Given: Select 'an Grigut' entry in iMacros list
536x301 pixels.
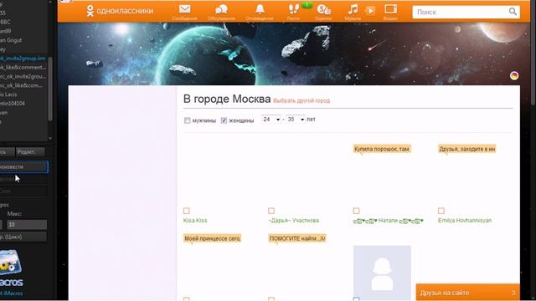Looking at the screenshot, I should coord(11,40).
